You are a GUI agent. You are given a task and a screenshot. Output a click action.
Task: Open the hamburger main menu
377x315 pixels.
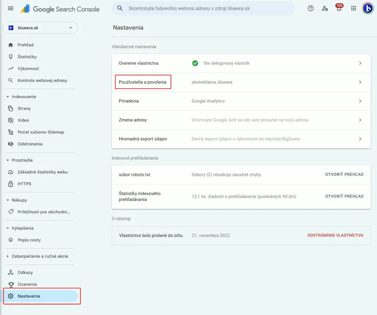(11, 8)
